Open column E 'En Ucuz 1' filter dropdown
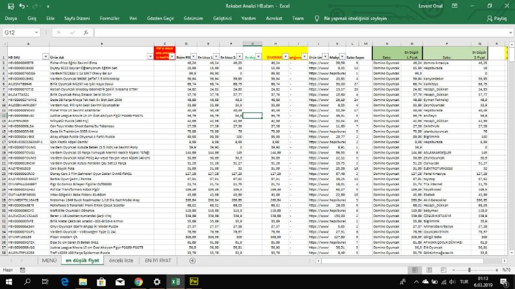The height and width of the screenshot is (289, 515). 216,57
